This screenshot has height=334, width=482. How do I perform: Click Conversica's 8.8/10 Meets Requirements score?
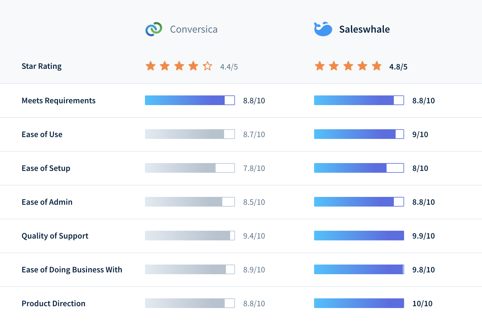pos(254,101)
